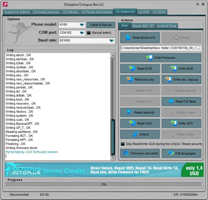Click the Write sec. backup icon
Screen dimensions: 208x200
pyautogui.click(x=168, y=79)
